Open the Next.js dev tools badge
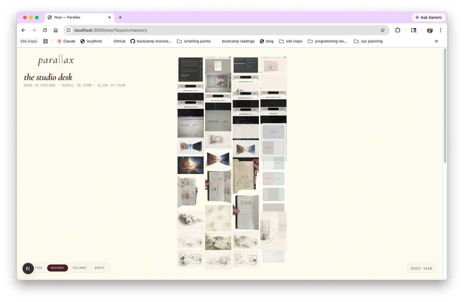This screenshot has width=464, height=302. [x=28, y=268]
